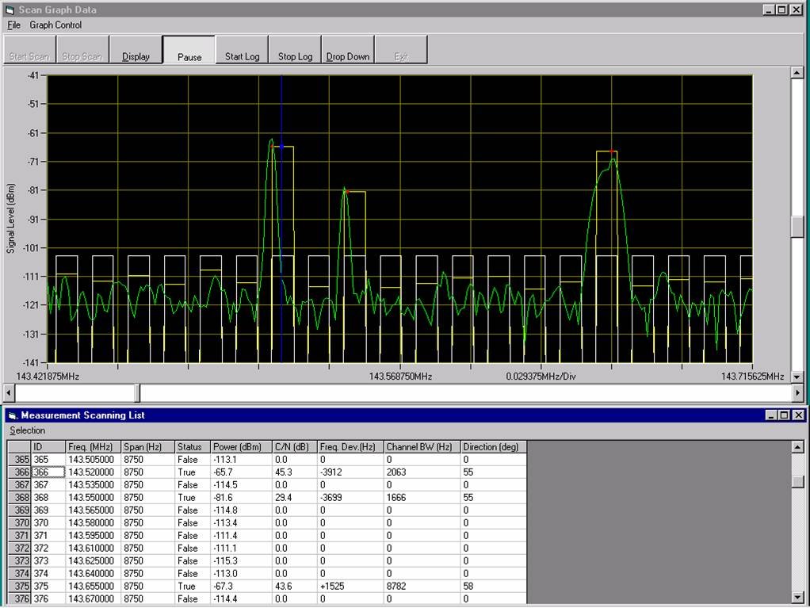This screenshot has width=810, height=608.
Task: Click the Direction (deg) column header
Action: point(494,447)
